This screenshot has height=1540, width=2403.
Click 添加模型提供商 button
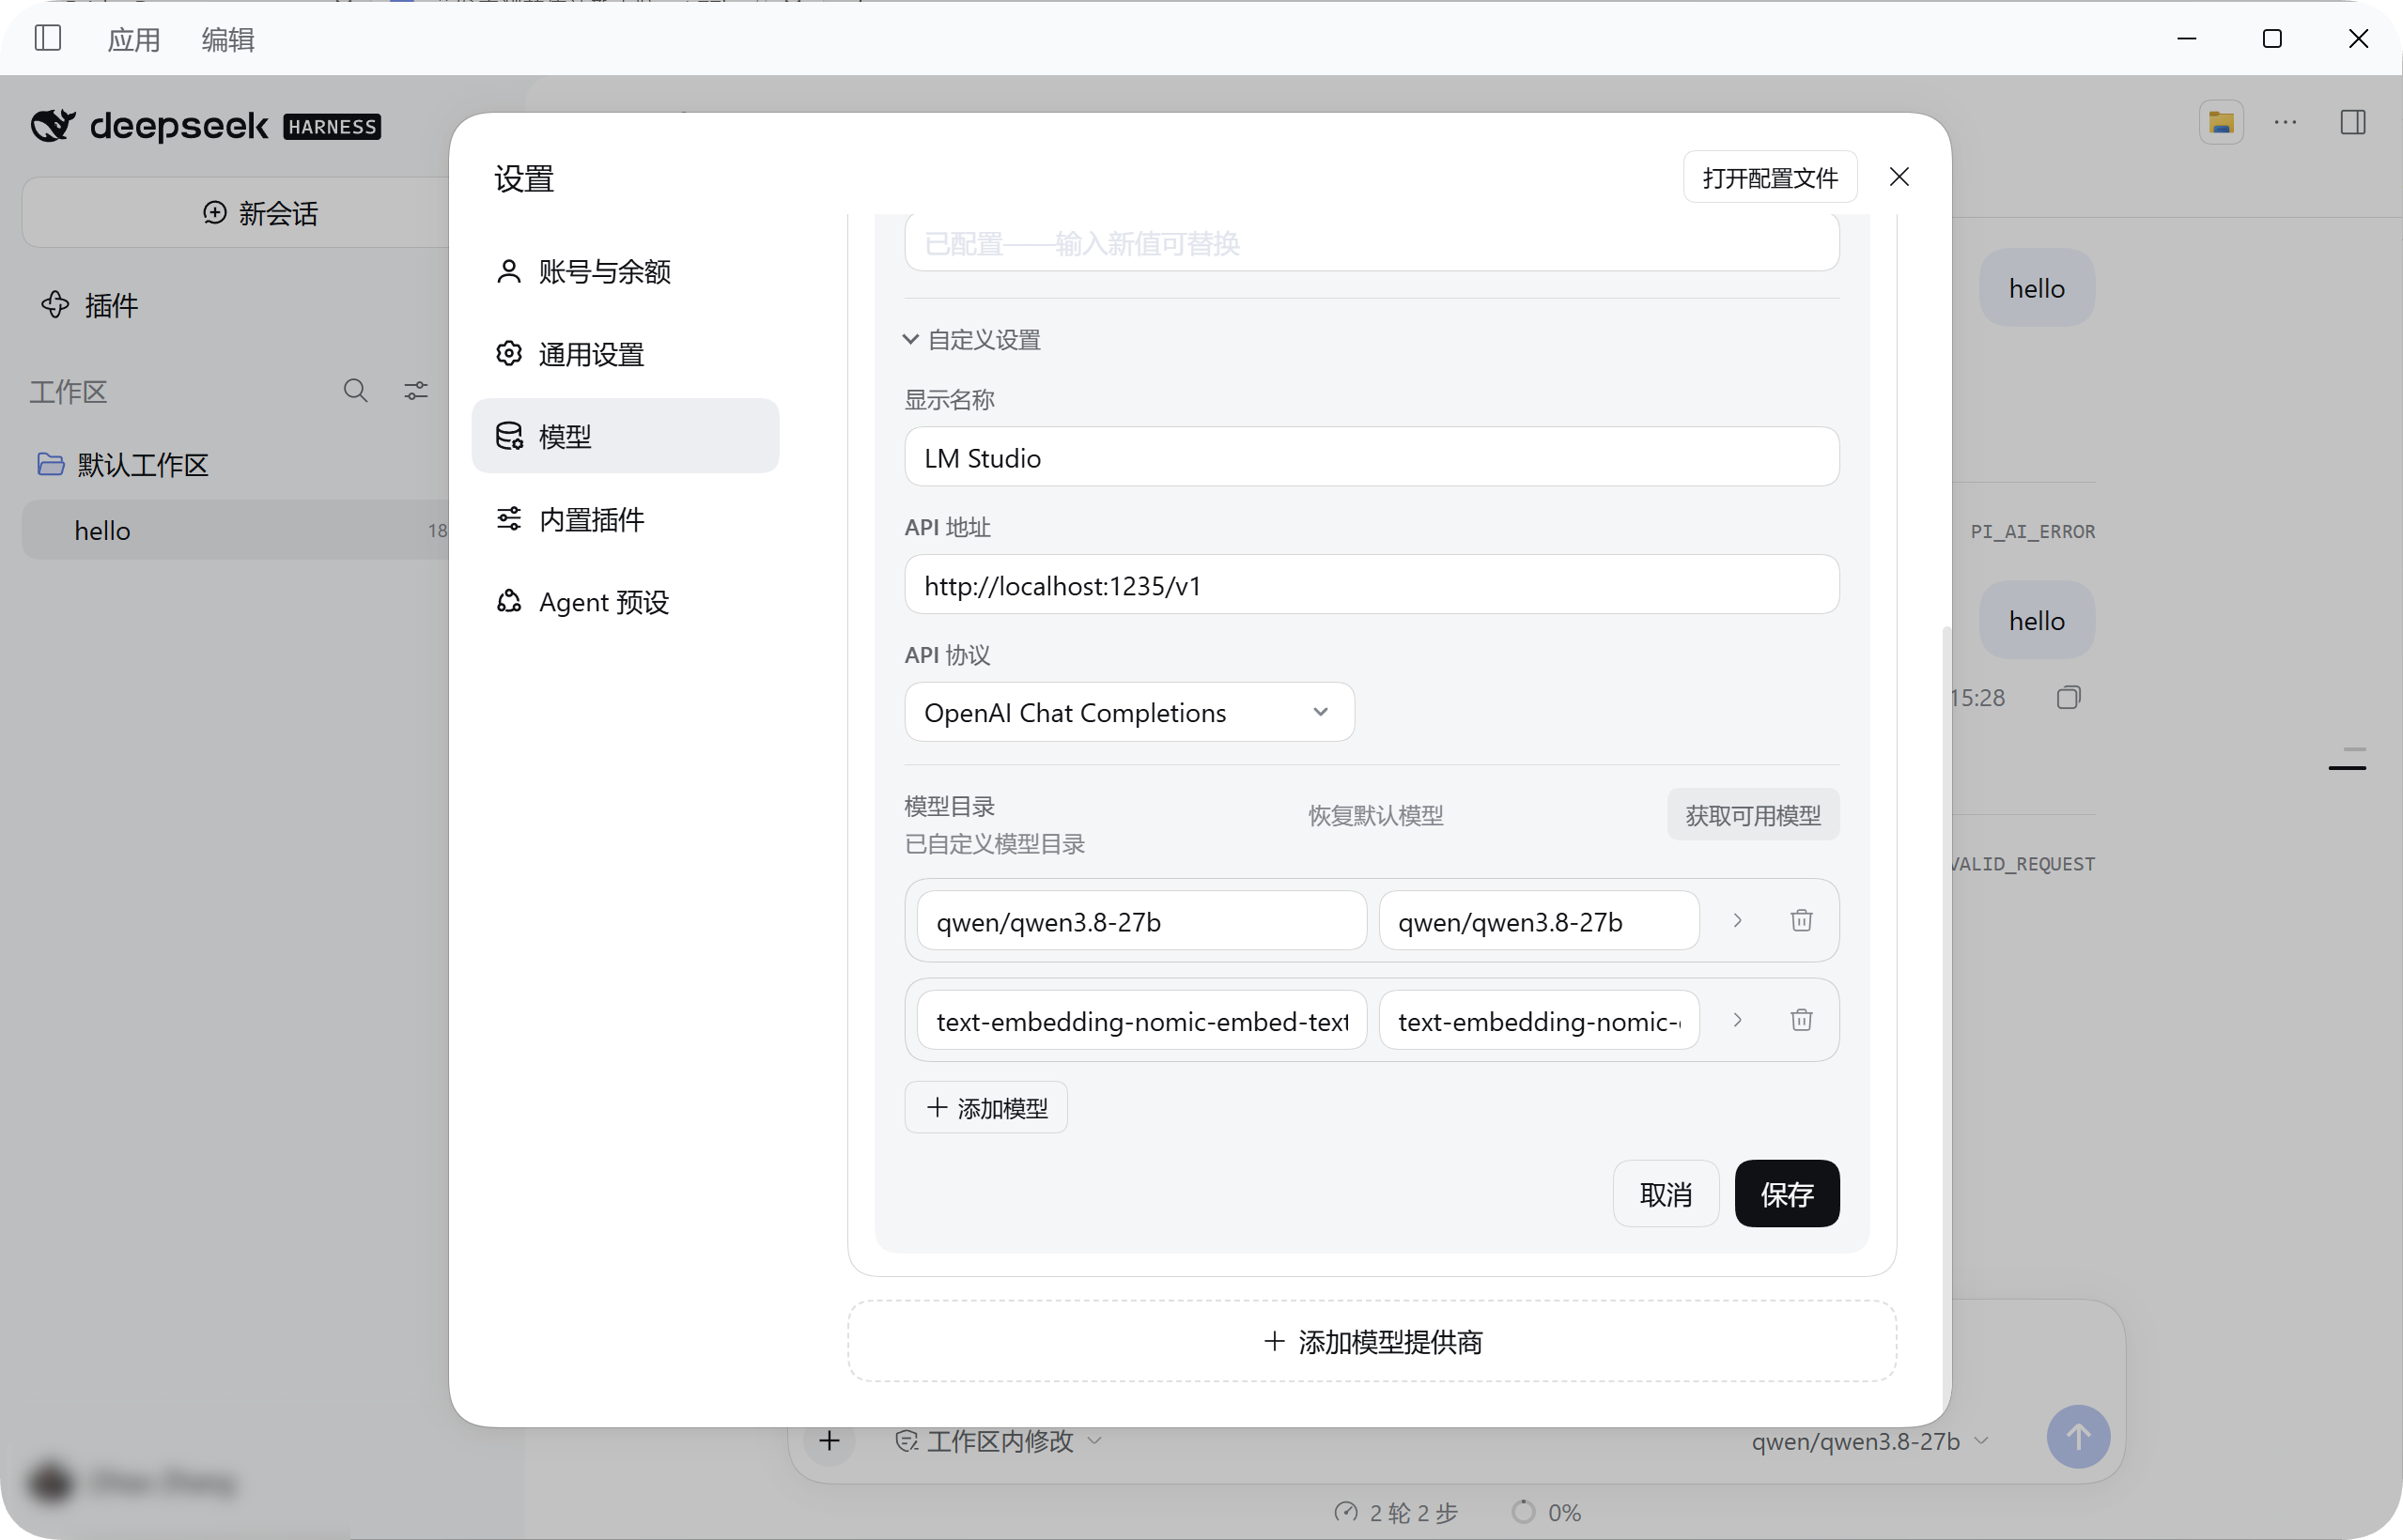pos(1371,1342)
